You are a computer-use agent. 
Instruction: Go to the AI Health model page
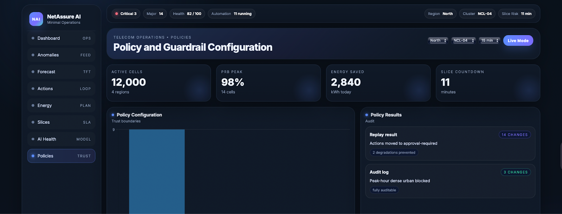click(x=61, y=139)
